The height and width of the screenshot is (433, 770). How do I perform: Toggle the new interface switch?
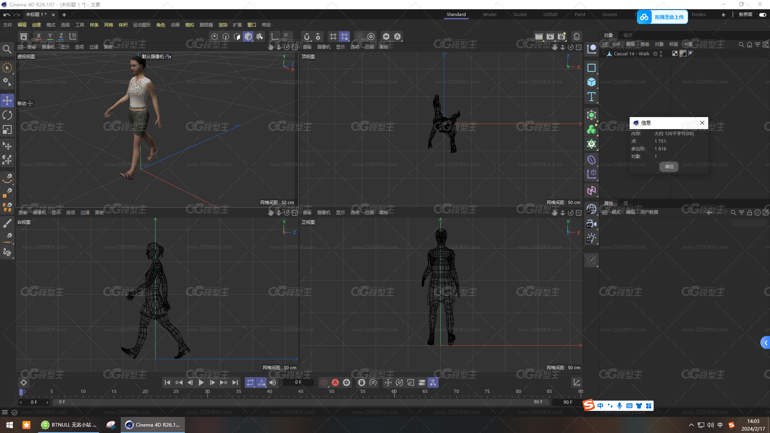(762, 14)
